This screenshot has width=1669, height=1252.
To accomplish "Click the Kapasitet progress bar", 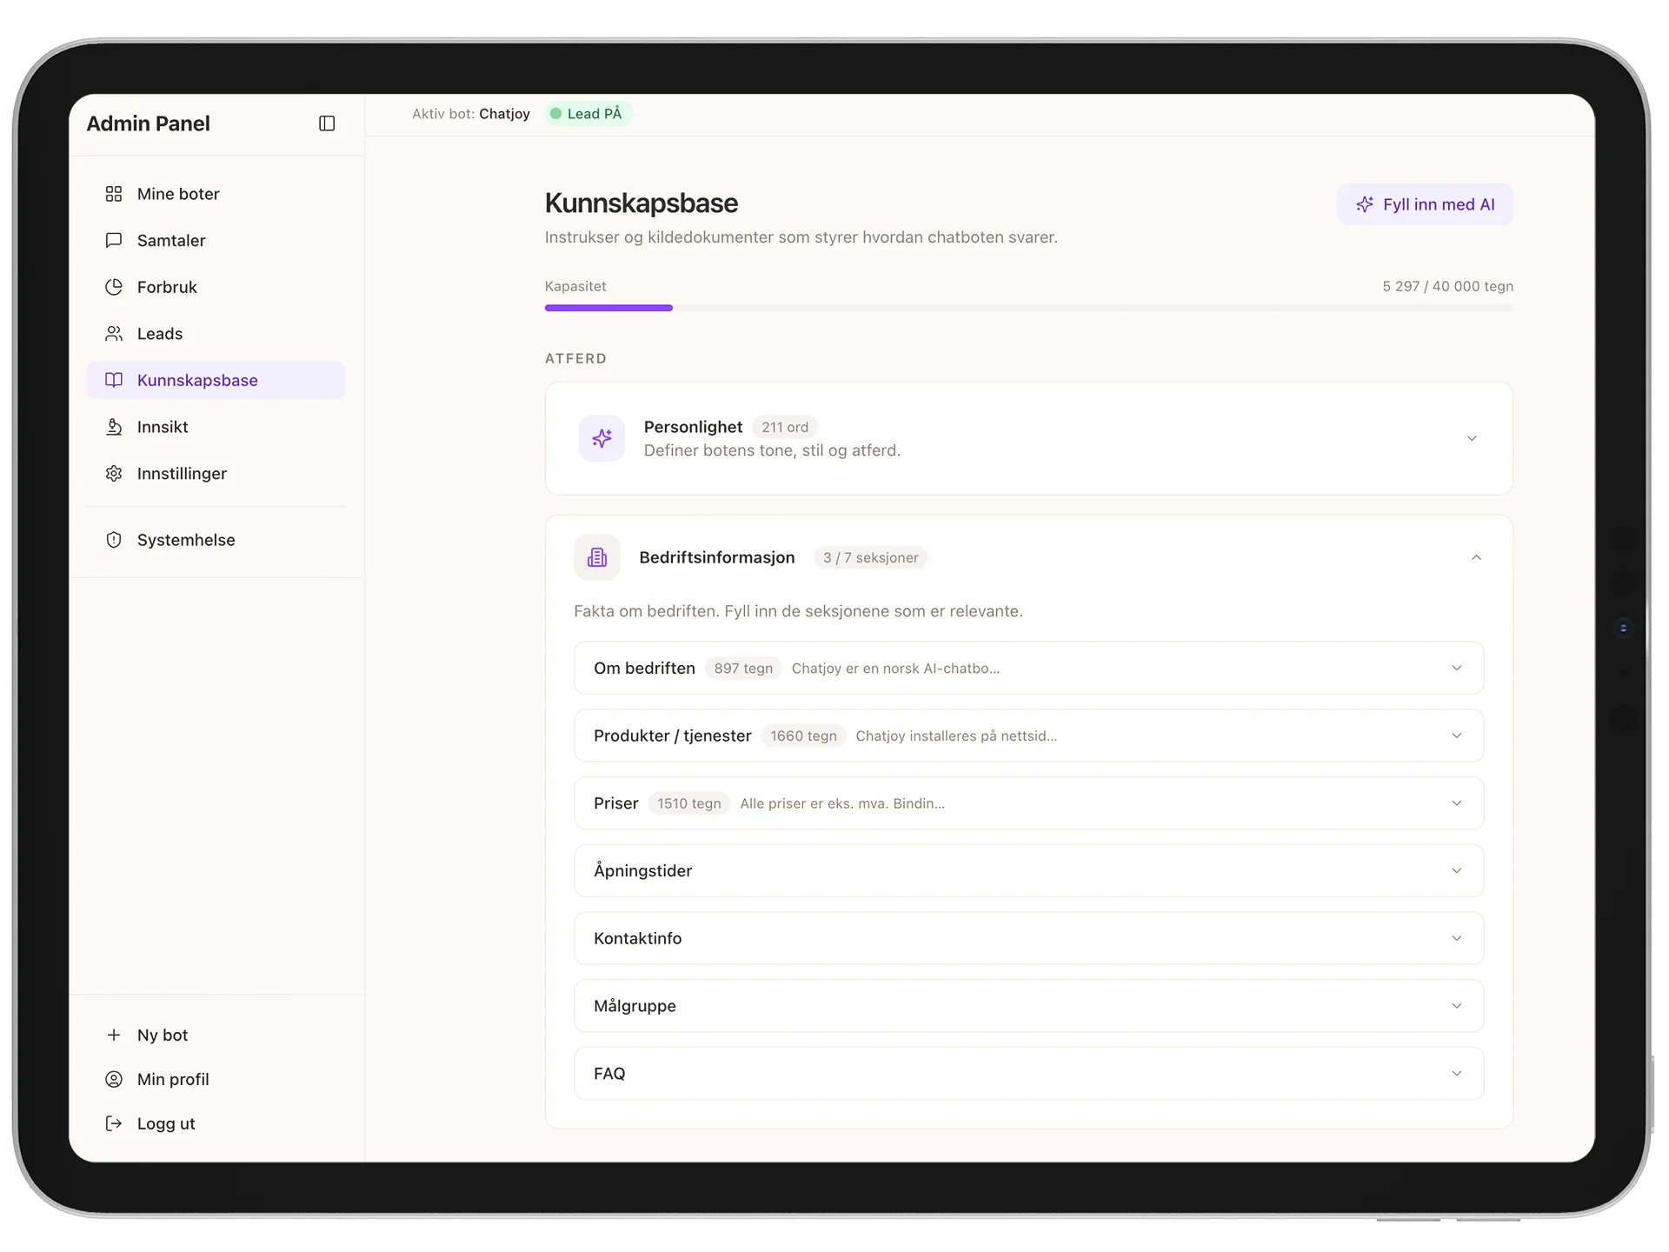I will pos(1028,308).
